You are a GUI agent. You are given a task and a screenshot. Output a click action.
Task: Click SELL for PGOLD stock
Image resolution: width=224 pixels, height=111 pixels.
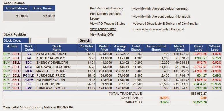[16, 75]
